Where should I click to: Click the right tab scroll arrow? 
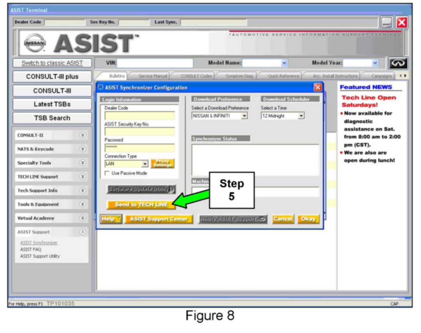[x=405, y=76]
